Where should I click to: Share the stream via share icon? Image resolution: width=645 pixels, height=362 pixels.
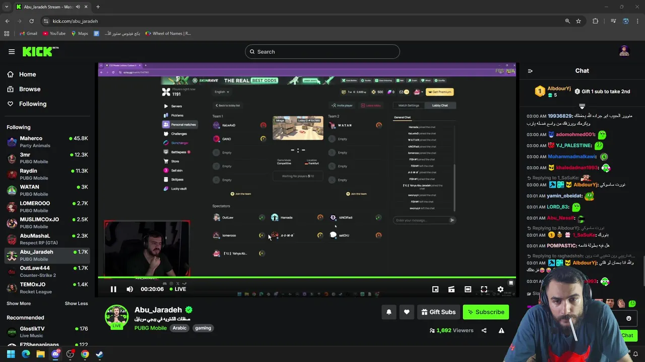(484, 330)
